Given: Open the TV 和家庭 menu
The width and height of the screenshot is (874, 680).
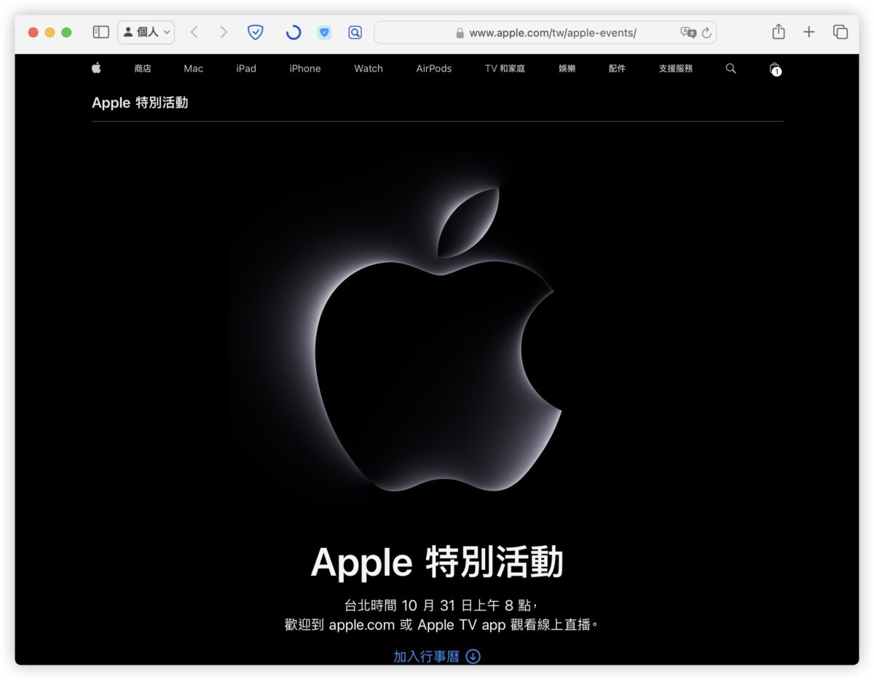Looking at the screenshot, I should click(x=505, y=69).
